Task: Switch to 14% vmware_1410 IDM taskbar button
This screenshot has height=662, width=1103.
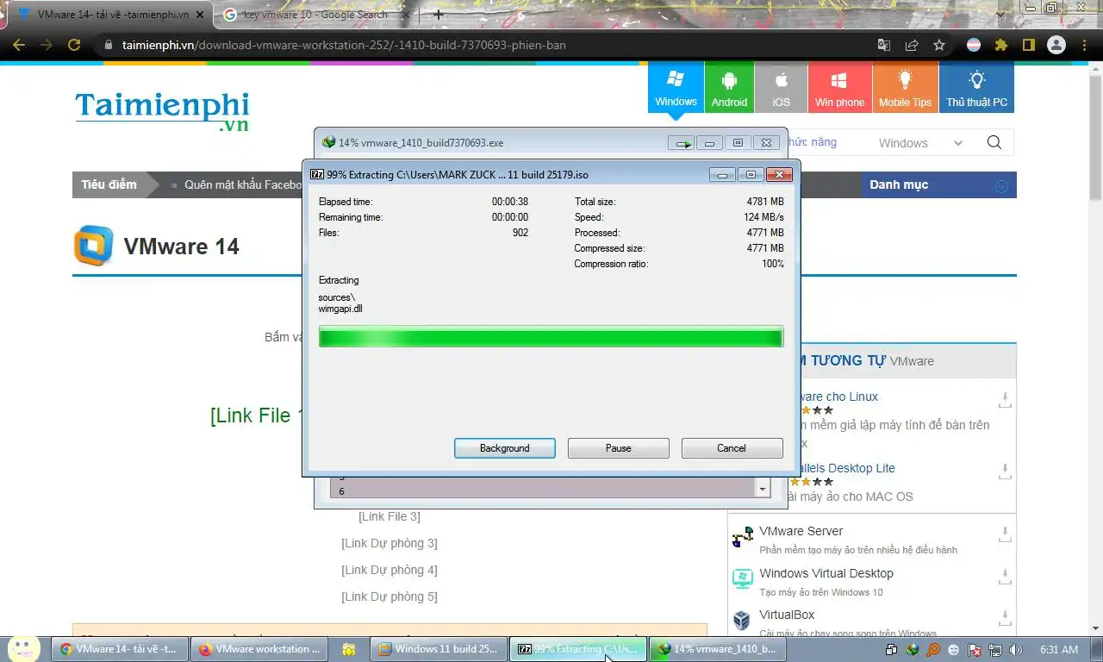Action: [x=717, y=649]
